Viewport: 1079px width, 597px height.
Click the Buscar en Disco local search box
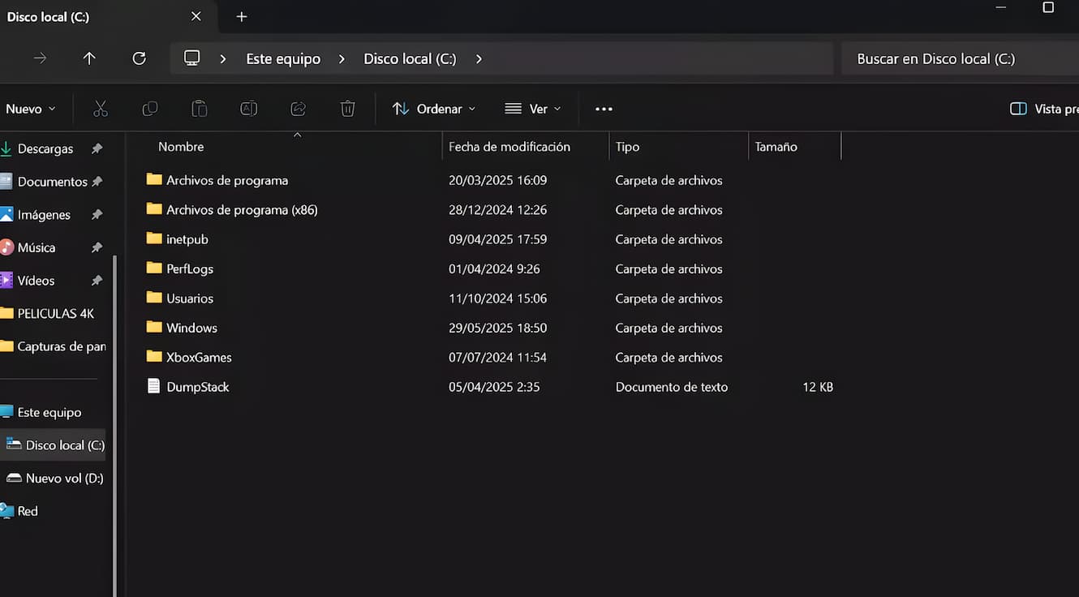click(x=957, y=58)
